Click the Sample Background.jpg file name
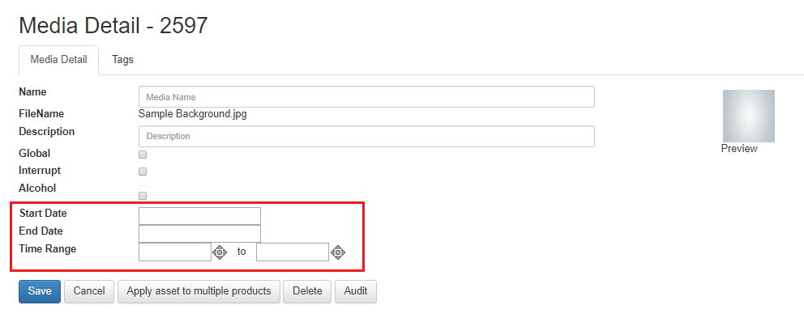Viewport: 804px width, 322px height. tap(192, 114)
